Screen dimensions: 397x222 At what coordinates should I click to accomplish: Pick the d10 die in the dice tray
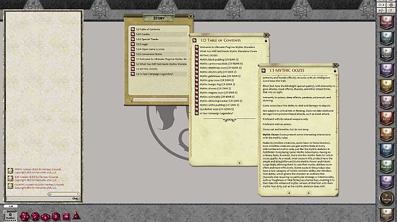click(x=46, y=217)
